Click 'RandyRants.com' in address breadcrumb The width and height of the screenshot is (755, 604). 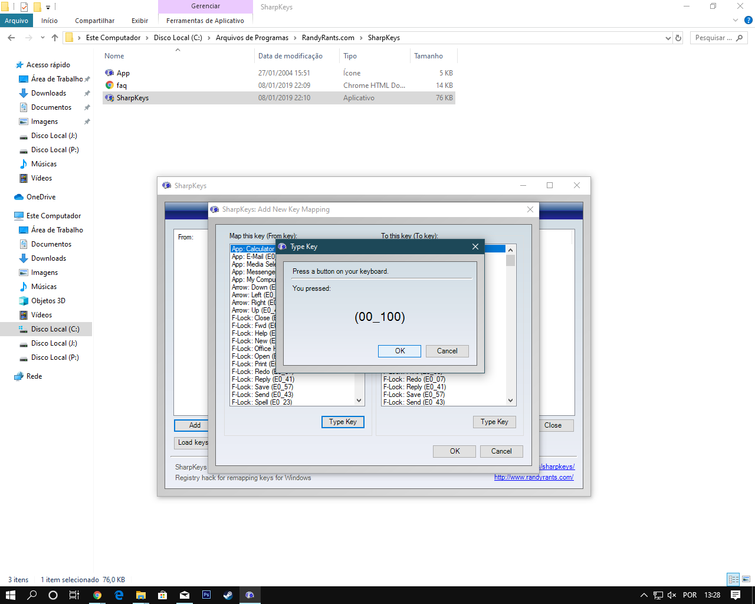pyautogui.click(x=328, y=38)
